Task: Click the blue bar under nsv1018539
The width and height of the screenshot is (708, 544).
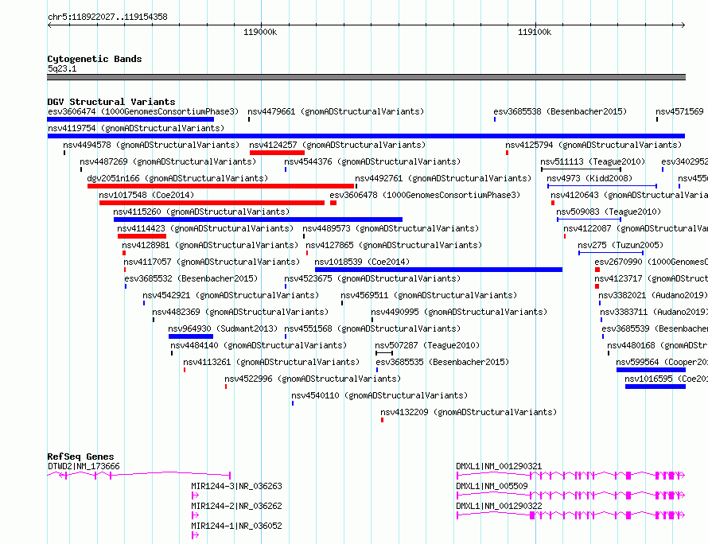Action: click(x=439, y=270)
